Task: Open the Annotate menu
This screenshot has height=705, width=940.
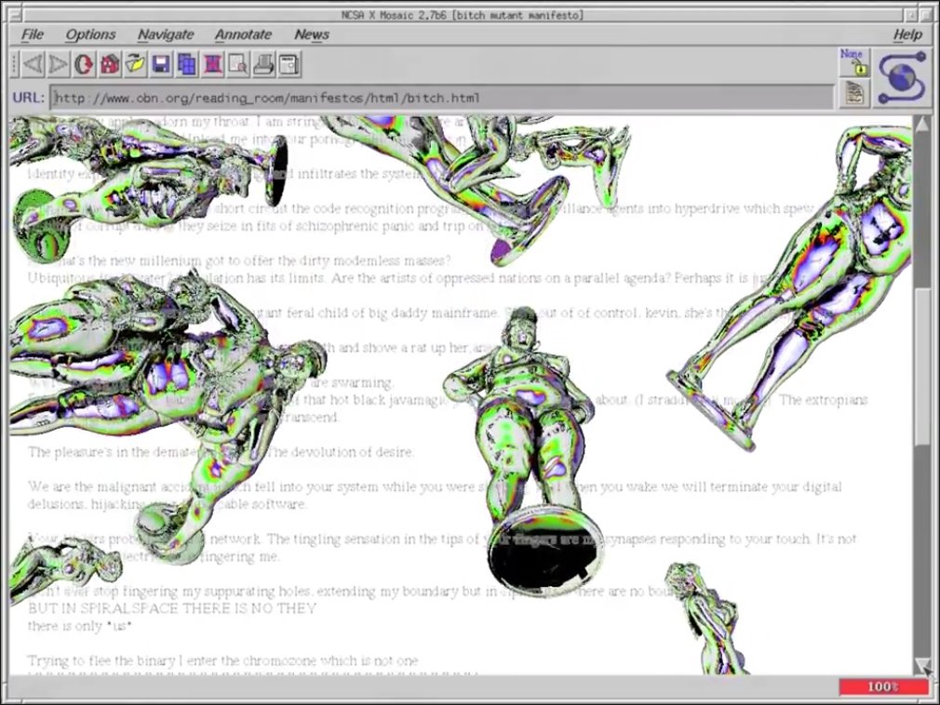Action: tap(244, 34)
